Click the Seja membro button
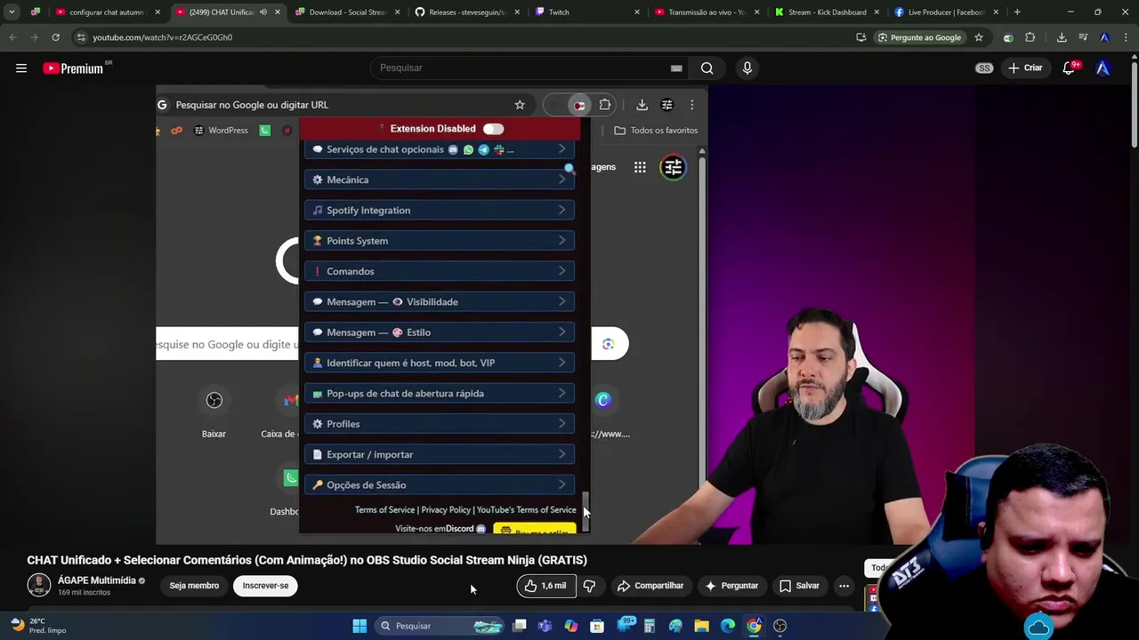This screenshot has width=1139, height=640. [194, 586]
